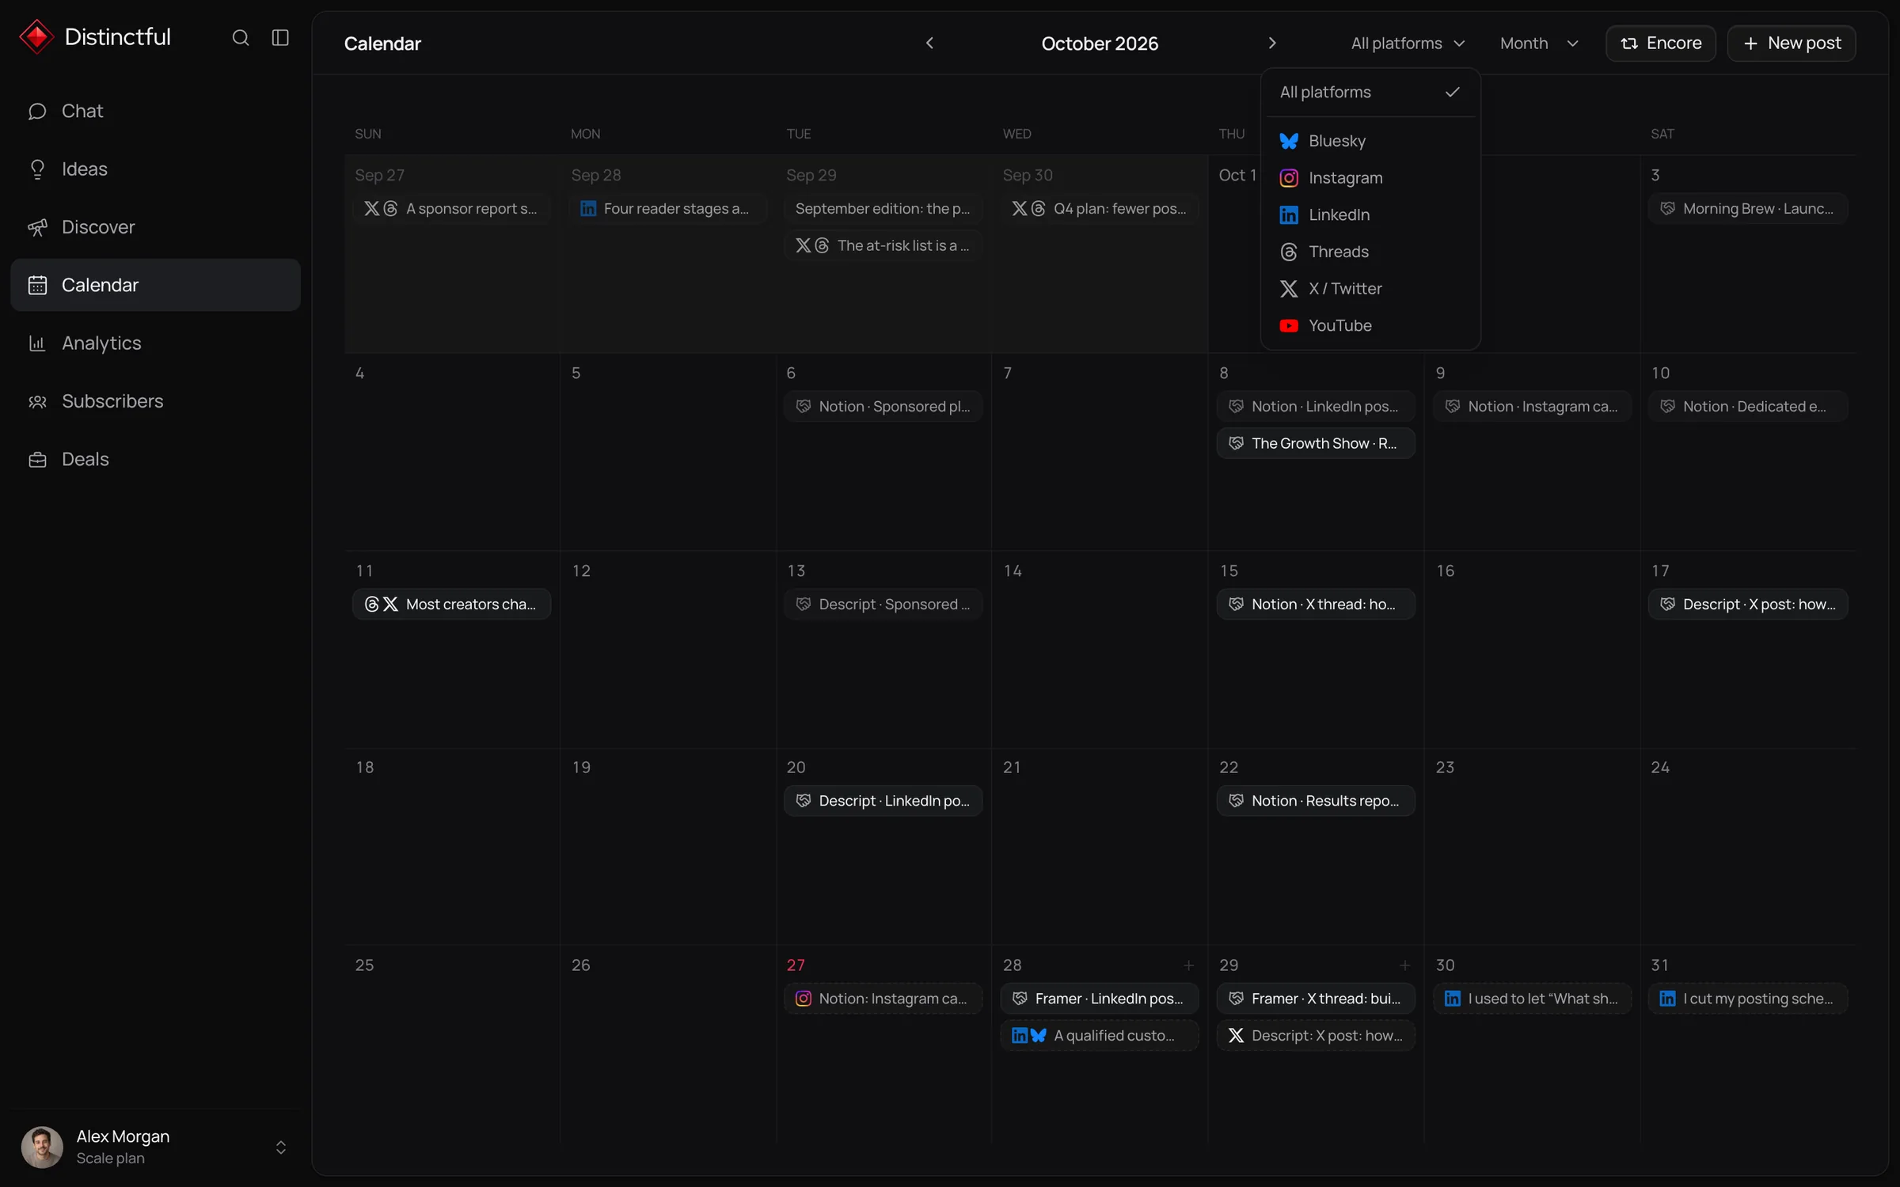Filter by LinkedIn platform

[1370, 215]
